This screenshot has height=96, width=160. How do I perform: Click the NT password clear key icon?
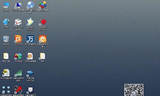[x=18, y=90]
